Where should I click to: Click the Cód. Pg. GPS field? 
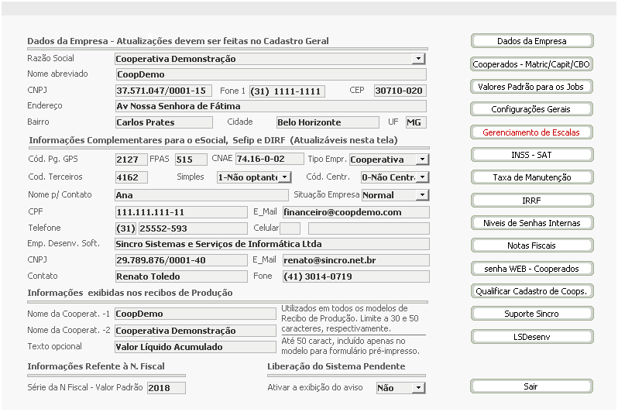click(132, 160)
